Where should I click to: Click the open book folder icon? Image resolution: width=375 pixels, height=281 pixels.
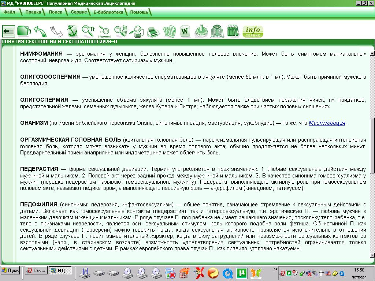(x=23, y=31)
